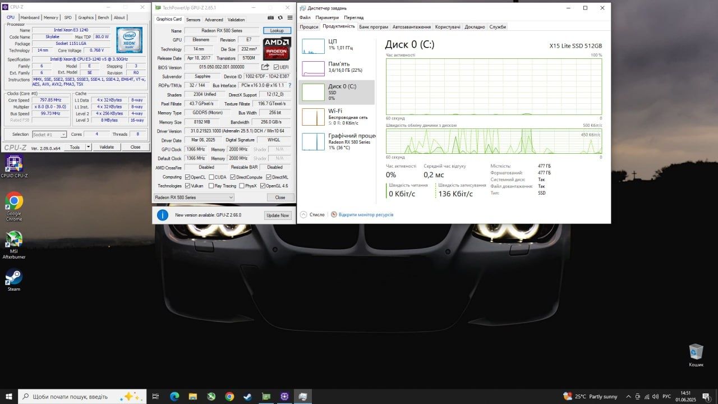Viewport: 718px width, 404px height.
Task: Toggle the CUDA checkbox
Action: pos(211,177)
